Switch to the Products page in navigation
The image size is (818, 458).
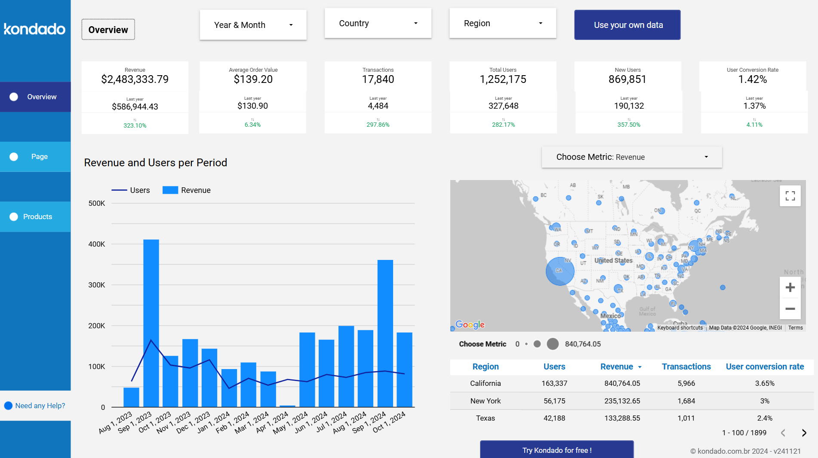coord(38,217)
